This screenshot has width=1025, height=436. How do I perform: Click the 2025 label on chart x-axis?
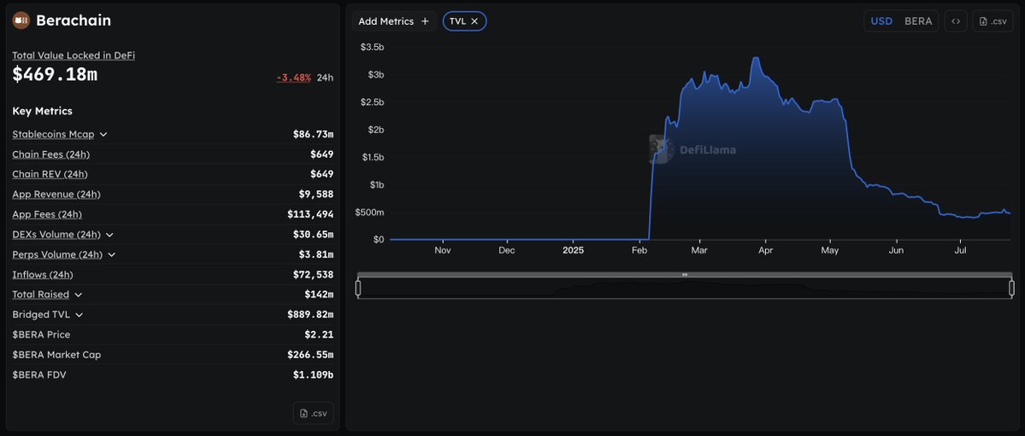click(574, 250)
